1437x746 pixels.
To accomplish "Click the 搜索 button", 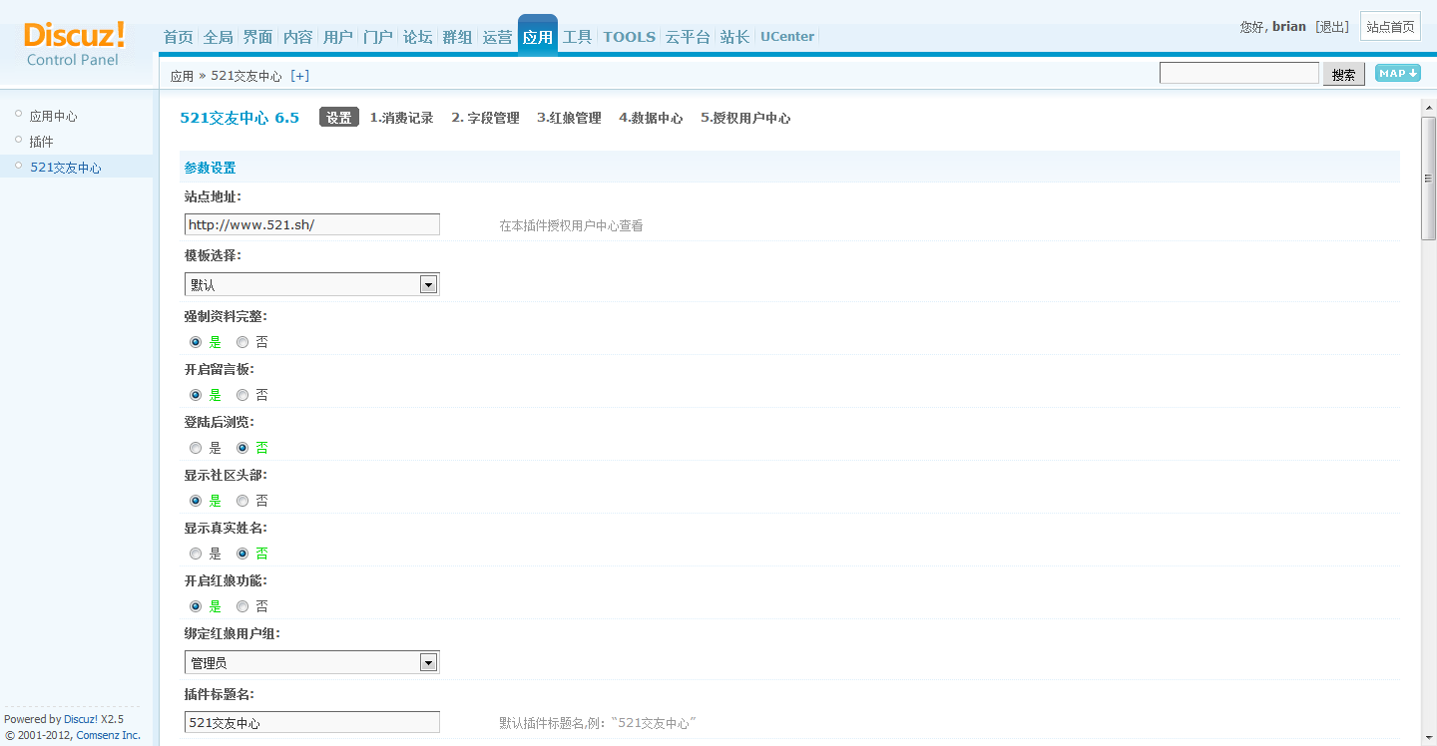I will tap(1344, 74).
